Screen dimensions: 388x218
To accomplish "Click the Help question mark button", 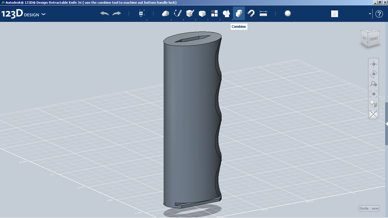I will (379, 13).
